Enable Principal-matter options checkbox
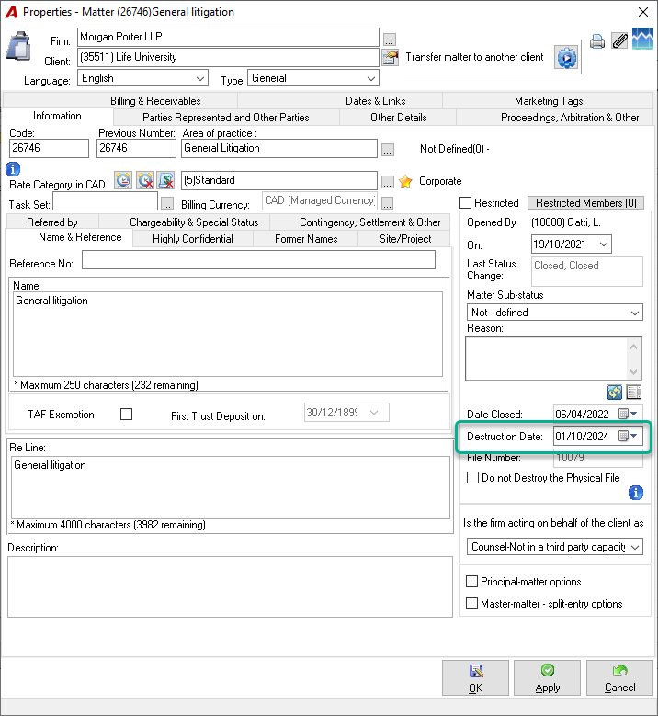 click(471, 581)
